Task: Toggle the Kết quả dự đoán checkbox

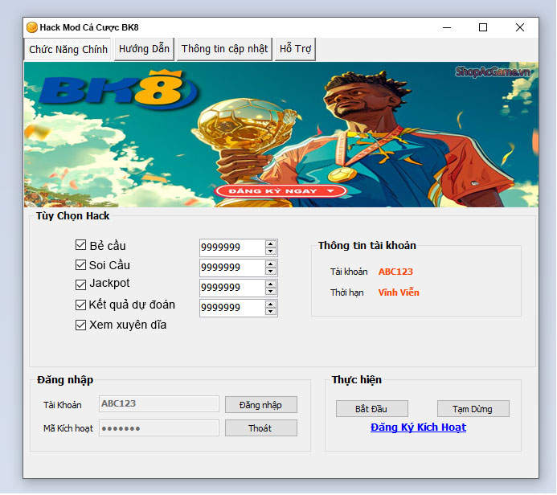Action: 80,305
